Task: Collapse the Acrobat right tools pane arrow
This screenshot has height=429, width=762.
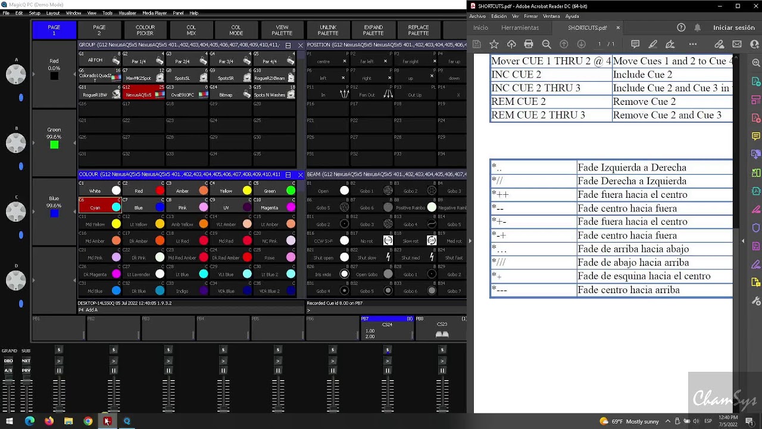Action: tap(743, 241)
